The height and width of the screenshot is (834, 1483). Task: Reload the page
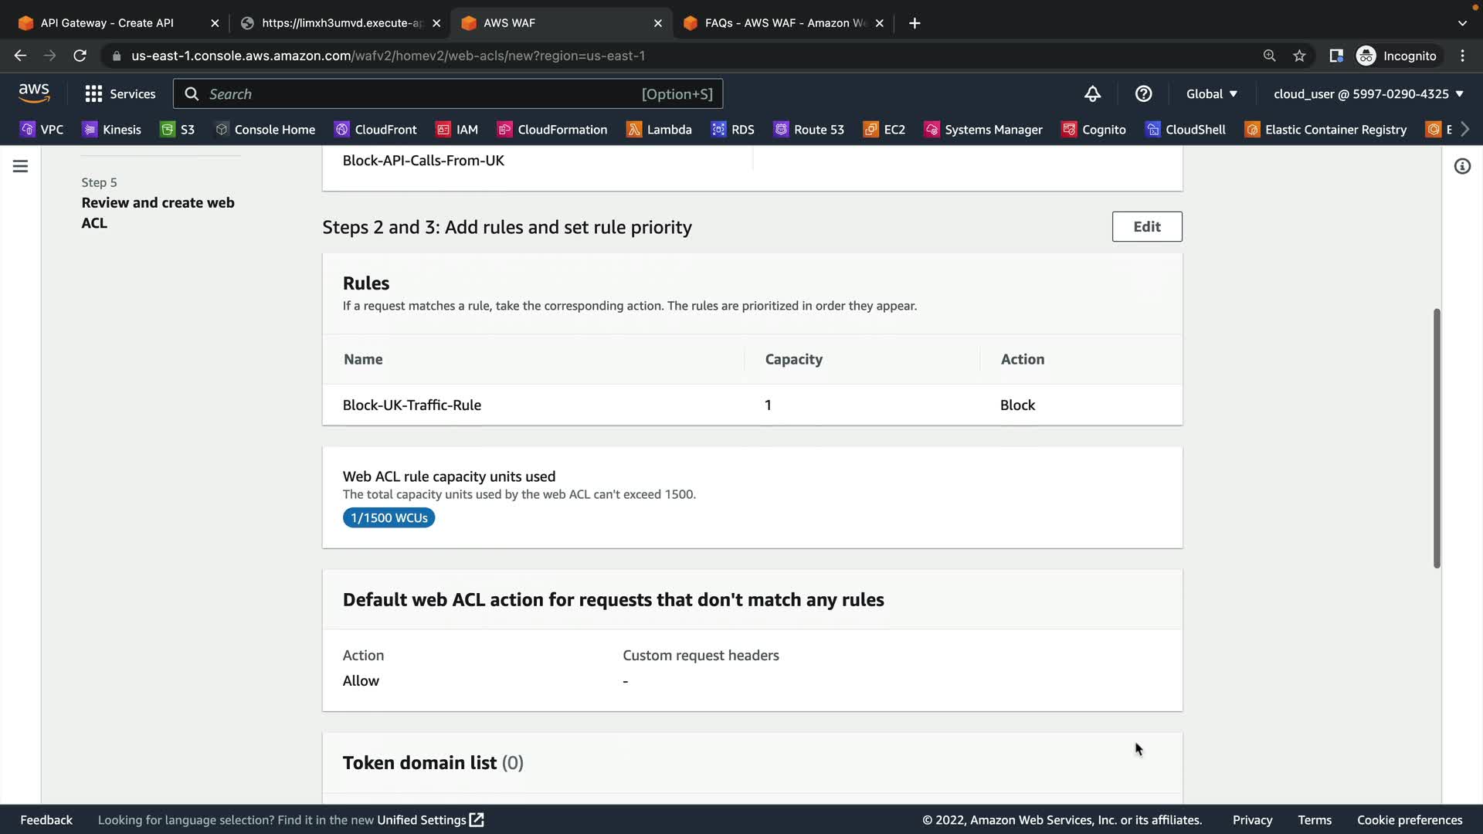(x=80, y=56)
